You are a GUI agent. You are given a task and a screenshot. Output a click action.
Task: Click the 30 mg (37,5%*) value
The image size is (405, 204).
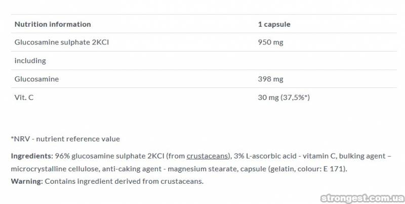click(283, 97)
